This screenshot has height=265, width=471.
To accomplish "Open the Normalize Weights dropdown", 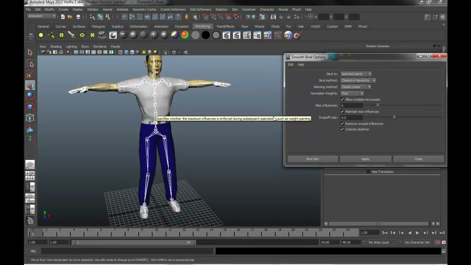I will [352, 93].
